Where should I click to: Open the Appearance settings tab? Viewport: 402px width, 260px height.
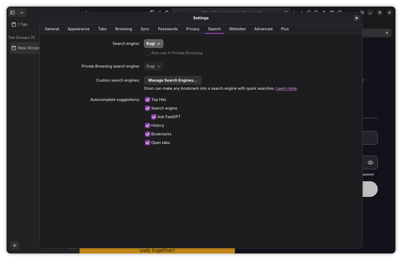(x=78, y=29)
